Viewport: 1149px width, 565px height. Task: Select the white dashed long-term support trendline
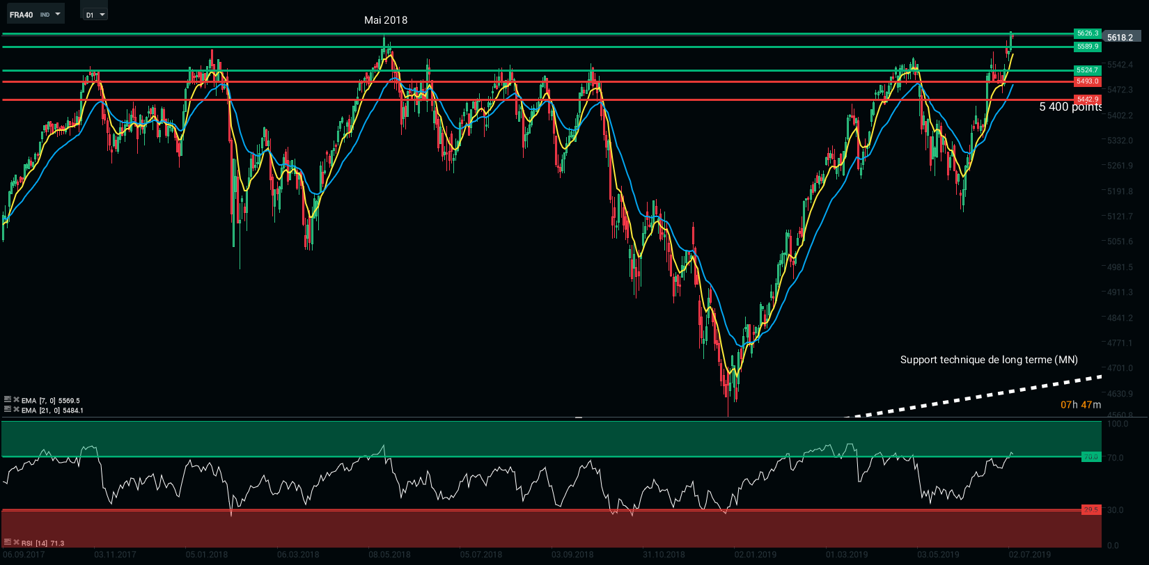click(x=975, y=397)
